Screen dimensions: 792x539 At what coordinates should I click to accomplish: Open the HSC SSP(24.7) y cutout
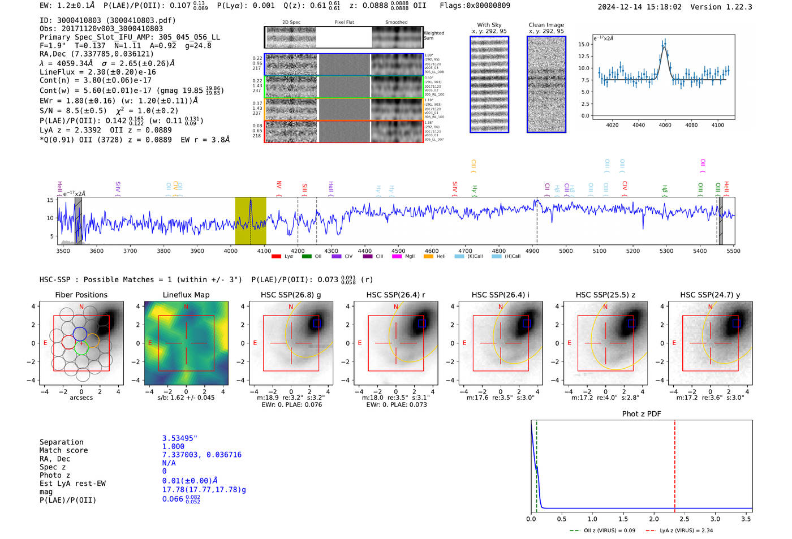(711, 343)
